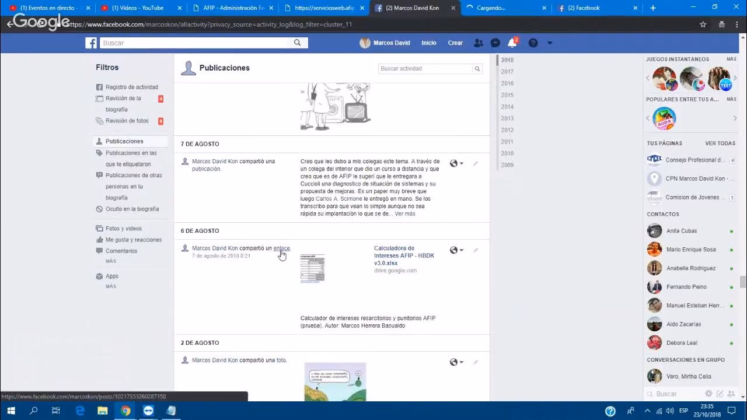Open the notifications bell showing 2 alerts

512,42
